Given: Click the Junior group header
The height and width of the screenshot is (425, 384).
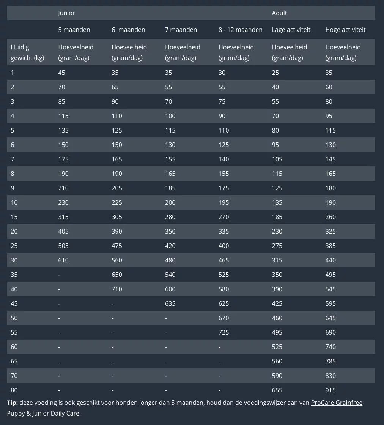Looking at the screenshot, I should (66, 13).
